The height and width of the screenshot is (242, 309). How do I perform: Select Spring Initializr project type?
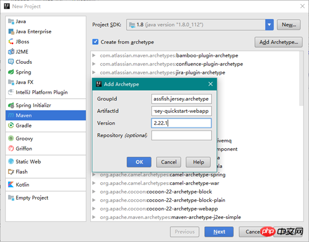[x=46, y=105]
